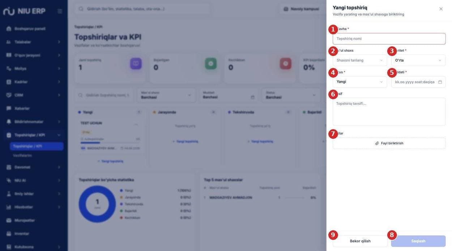Click the Topshiriq tavsifi text area
452x251 pixels.
tap(389, 112)
